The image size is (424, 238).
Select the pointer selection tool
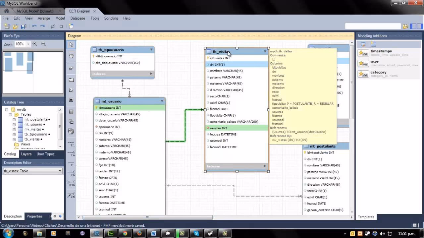coord(71,45)
